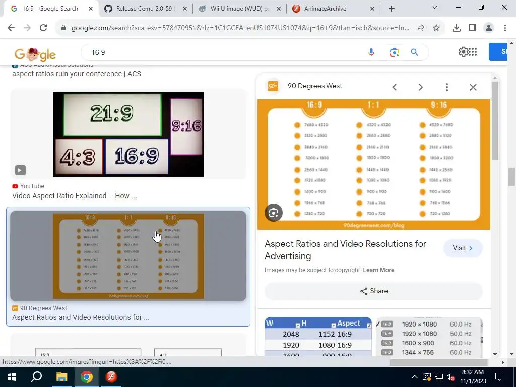Click the selected orange aspect ratio thumbnail
Screen dimensions: 516x387
[128, 256]
